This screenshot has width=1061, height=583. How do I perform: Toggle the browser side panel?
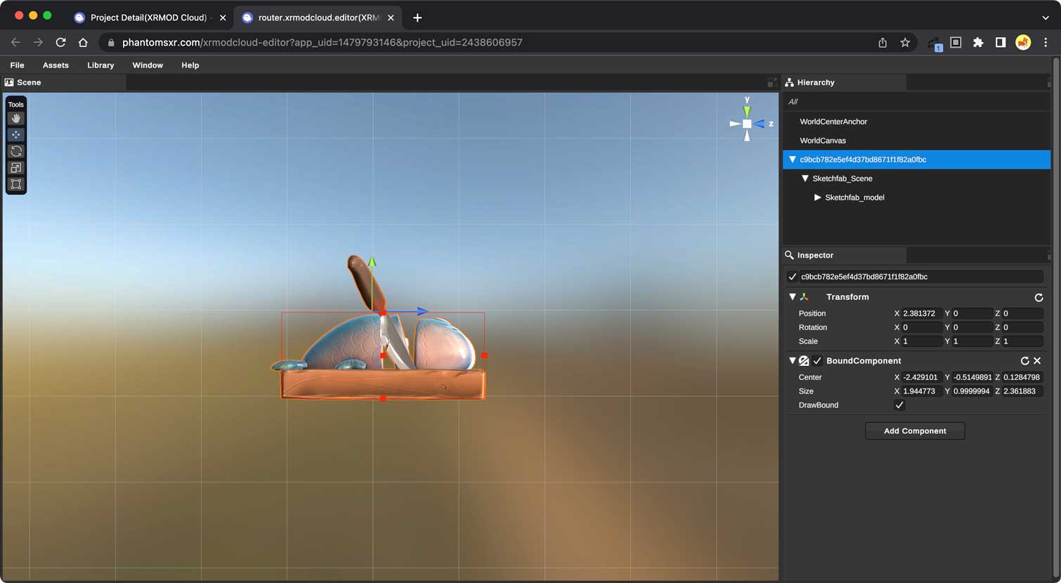pyautogui.click(x=1001, y=42)
